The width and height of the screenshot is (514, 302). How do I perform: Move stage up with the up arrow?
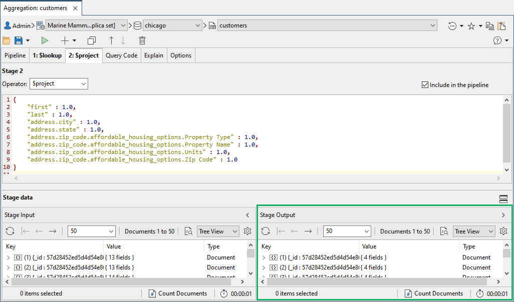pos(111,40)
